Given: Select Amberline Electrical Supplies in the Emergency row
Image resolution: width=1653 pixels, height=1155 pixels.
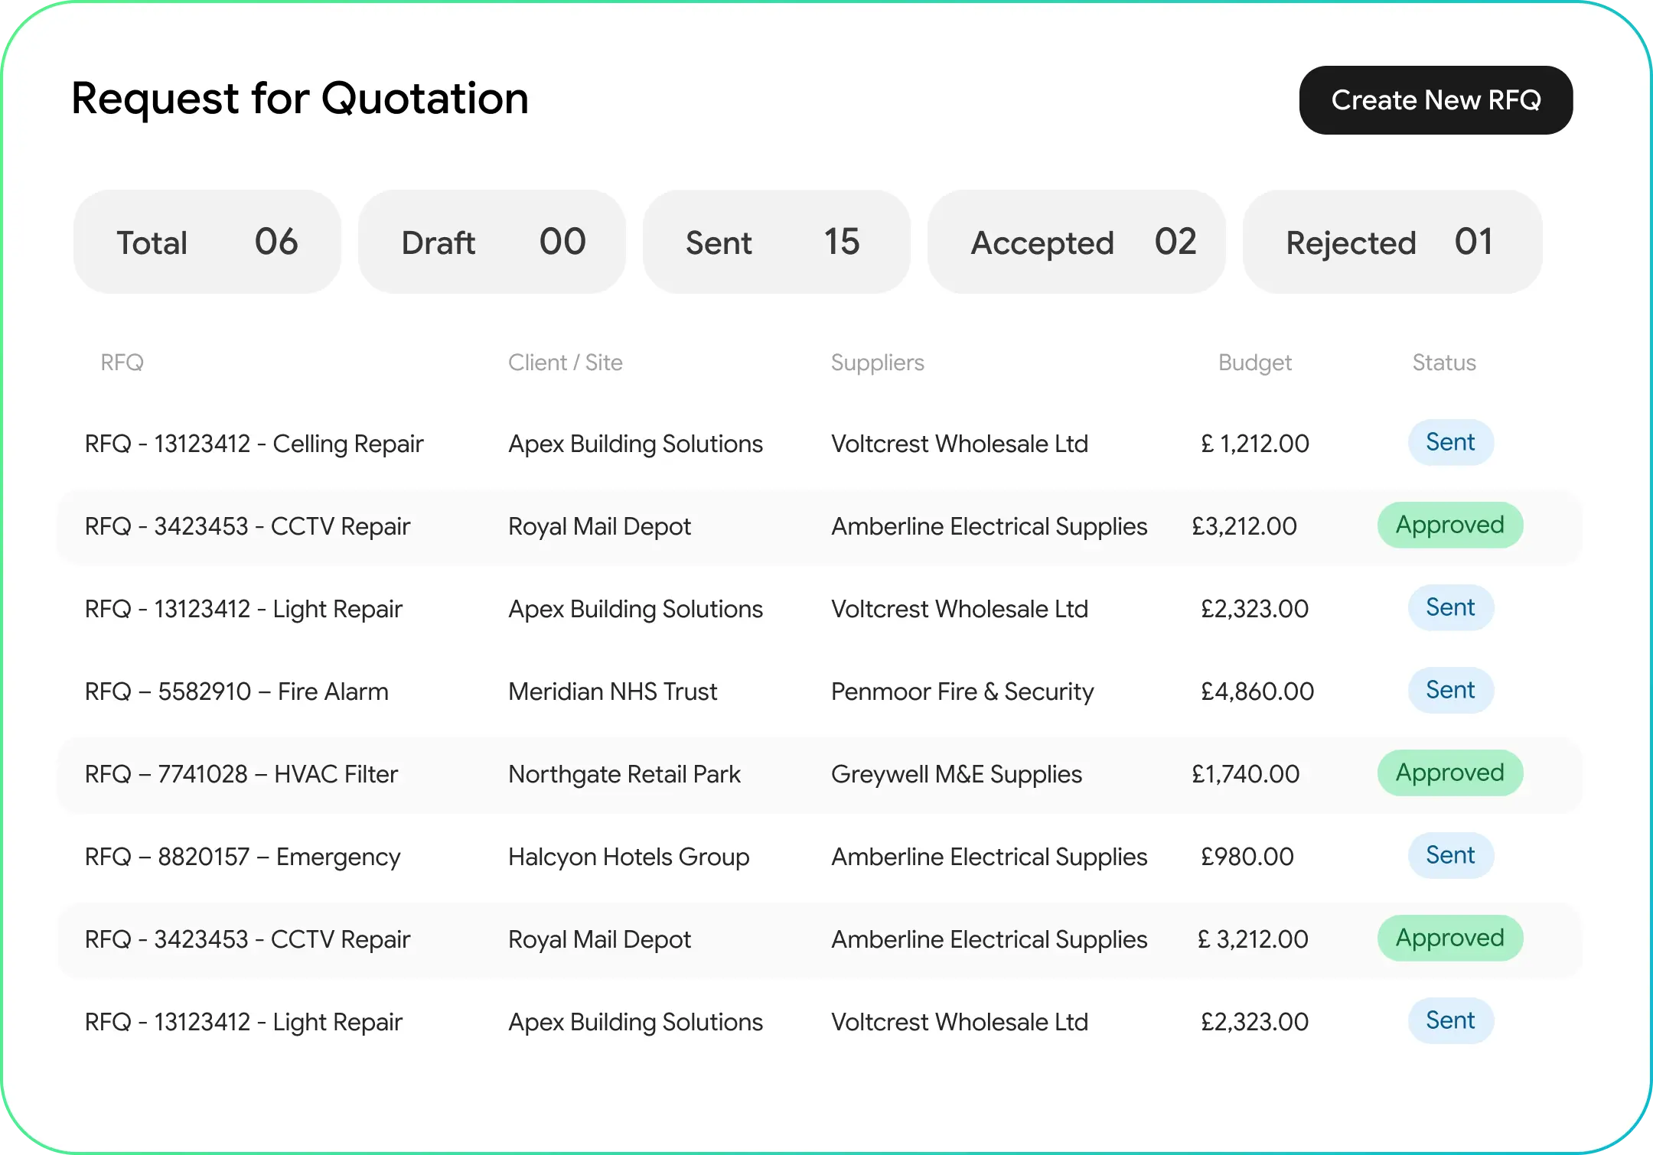Looking at the screenshot, I should tap(990, 857).
